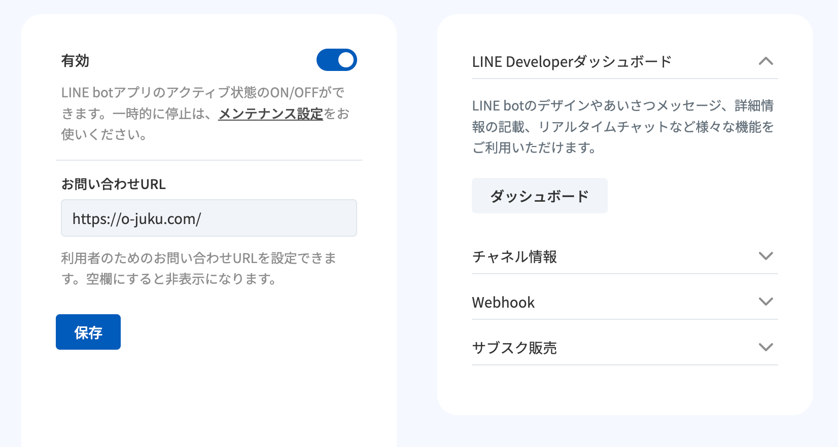Open the ダッシュボード button
The height and width of the screenshot is (447, 838).
(539, 196)
